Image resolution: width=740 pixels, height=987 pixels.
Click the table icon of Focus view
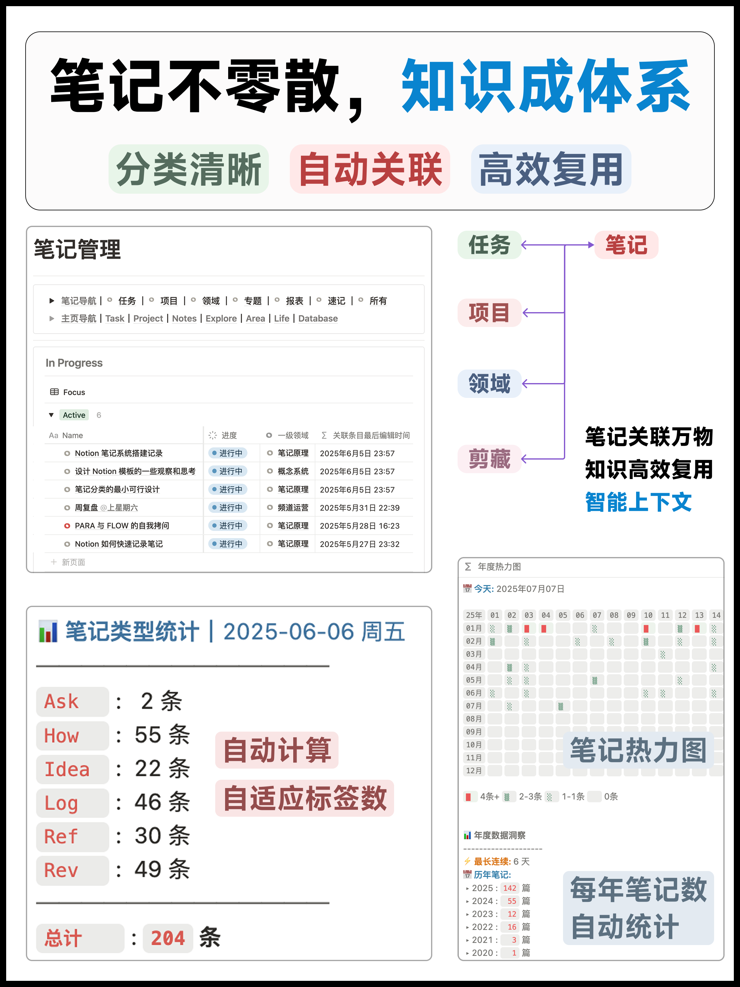pos(54,392)
